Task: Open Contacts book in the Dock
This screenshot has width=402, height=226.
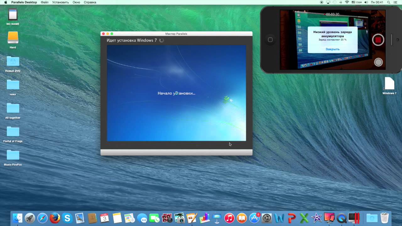Action: (92, 218)
